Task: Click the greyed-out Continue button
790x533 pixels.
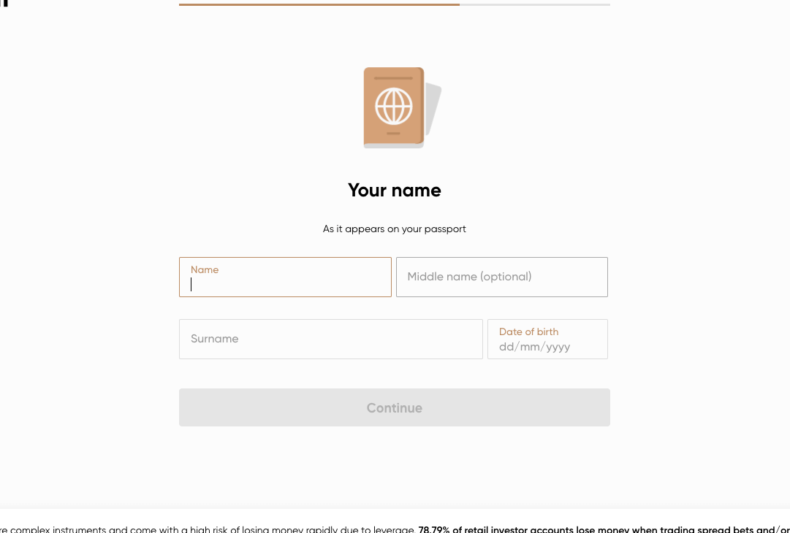Action: [395, 407]
